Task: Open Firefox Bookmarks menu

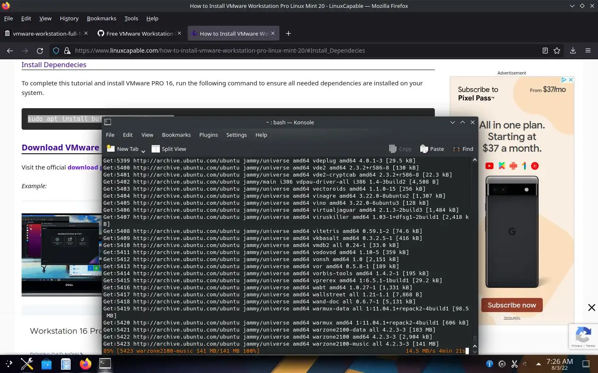Action: coord(101,18)
